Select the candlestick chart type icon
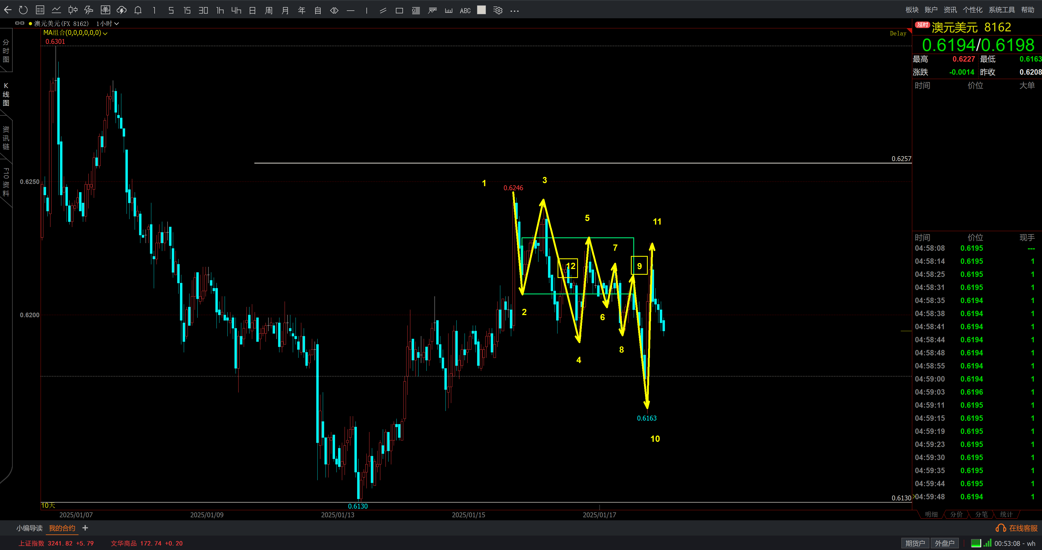Viewport: 1042px width, 550px height. tap(73, 10)
